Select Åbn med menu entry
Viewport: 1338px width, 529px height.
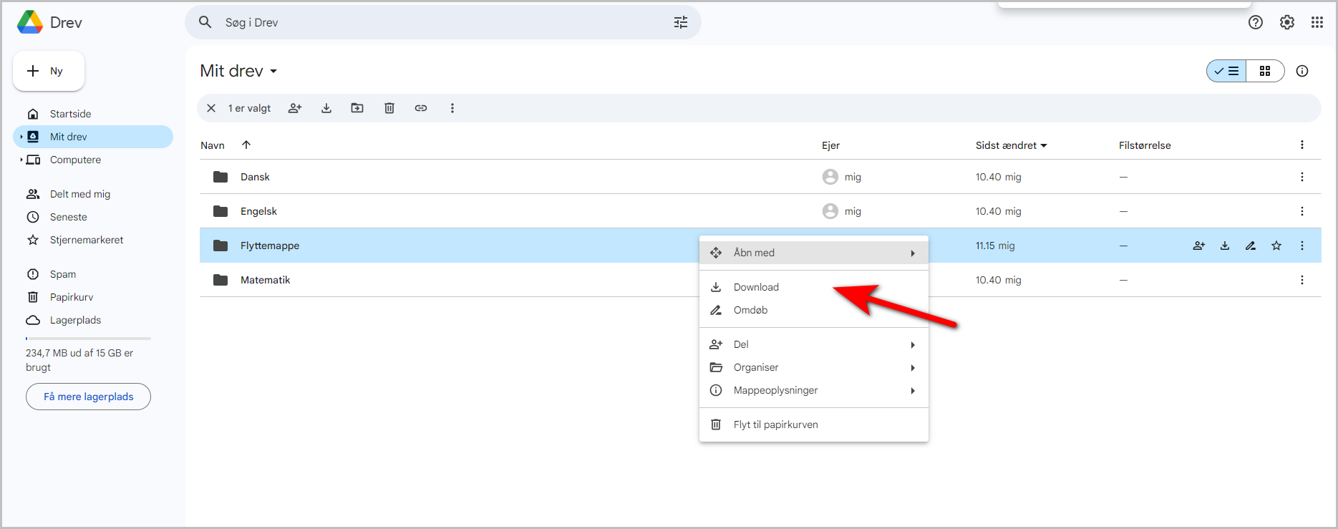[814, 253]
